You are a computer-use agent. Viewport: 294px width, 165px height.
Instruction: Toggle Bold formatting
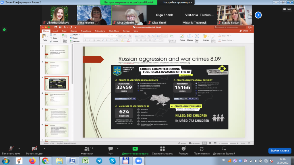tap(86, 40)
